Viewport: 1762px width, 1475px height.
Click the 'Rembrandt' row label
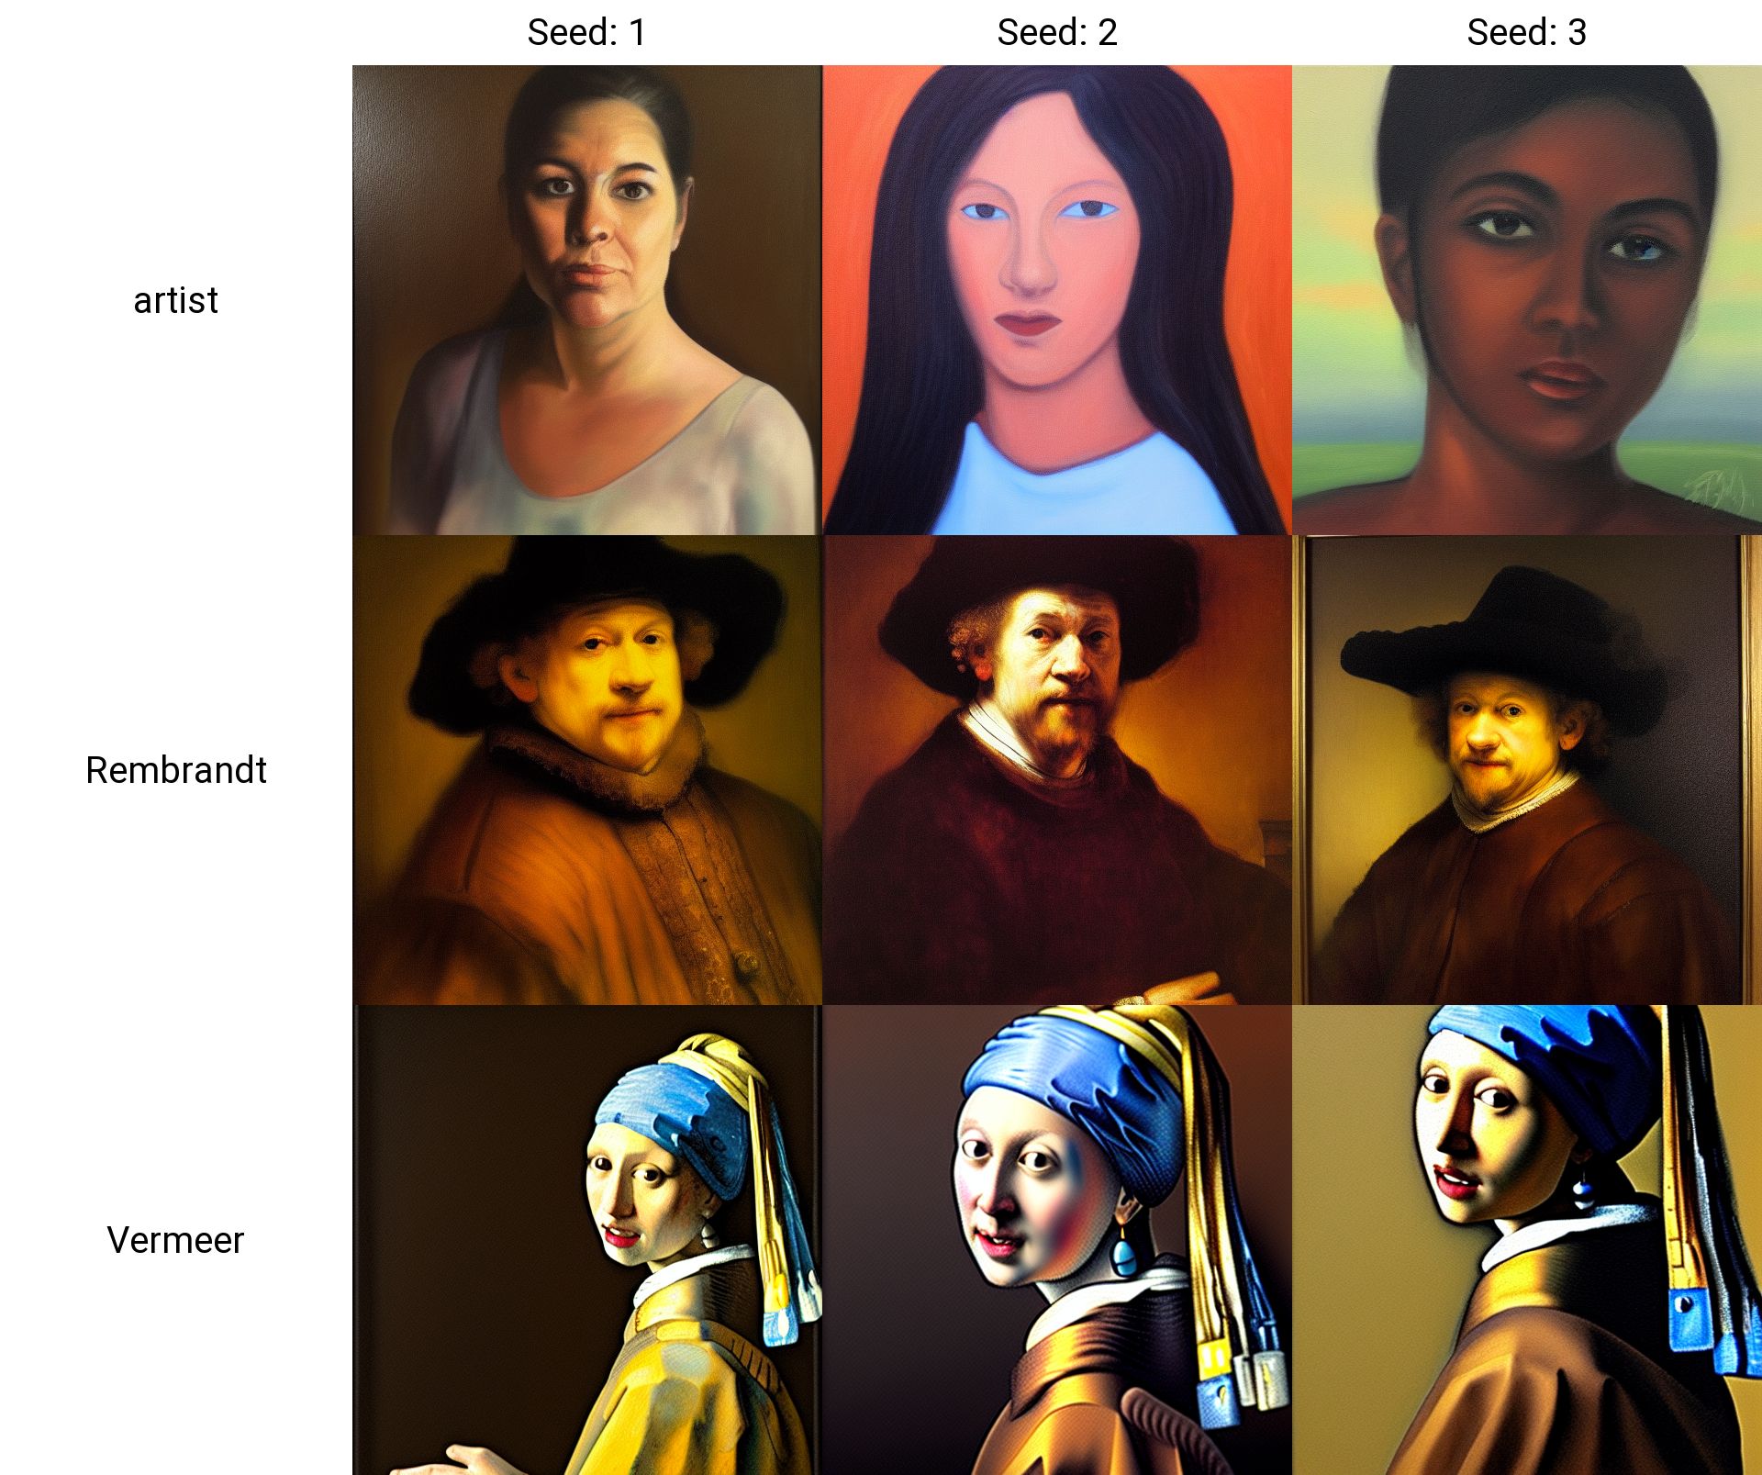click(175, 770)
